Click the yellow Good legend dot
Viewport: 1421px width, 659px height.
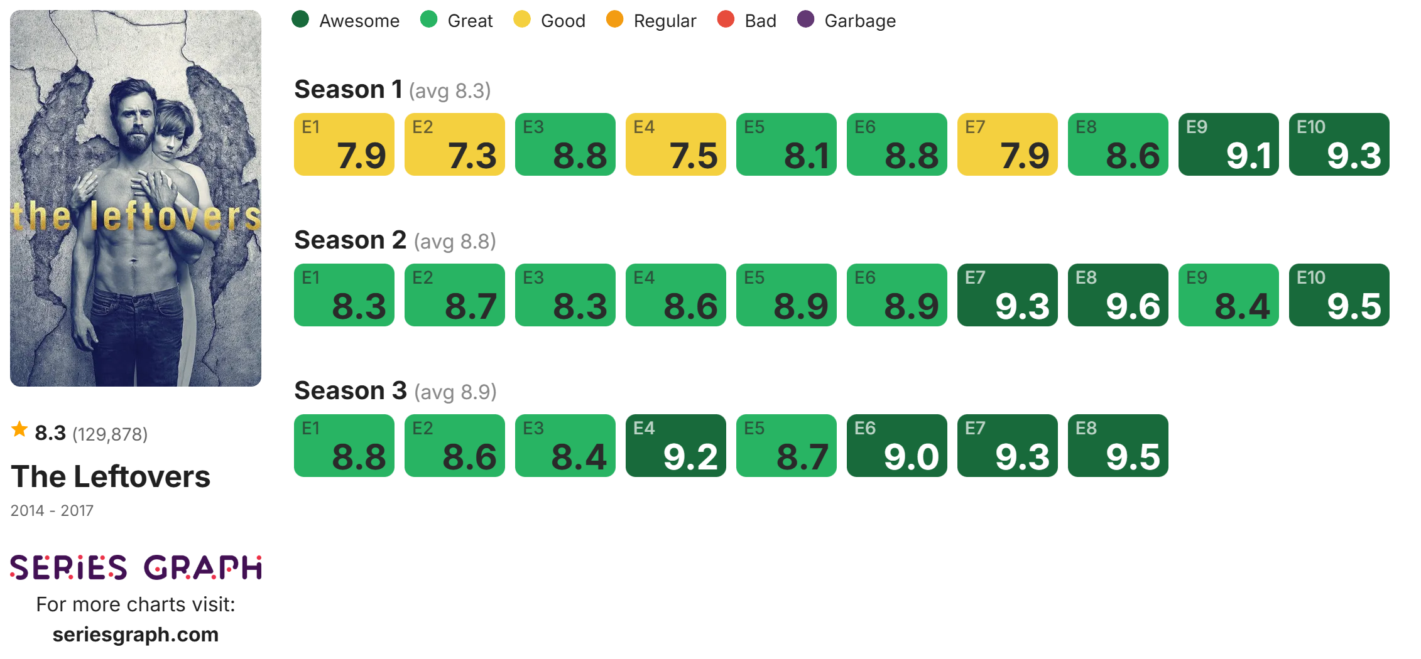pyautogui.click(x=522, y=19)
